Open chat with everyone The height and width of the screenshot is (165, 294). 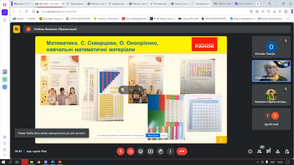(269, 151)
